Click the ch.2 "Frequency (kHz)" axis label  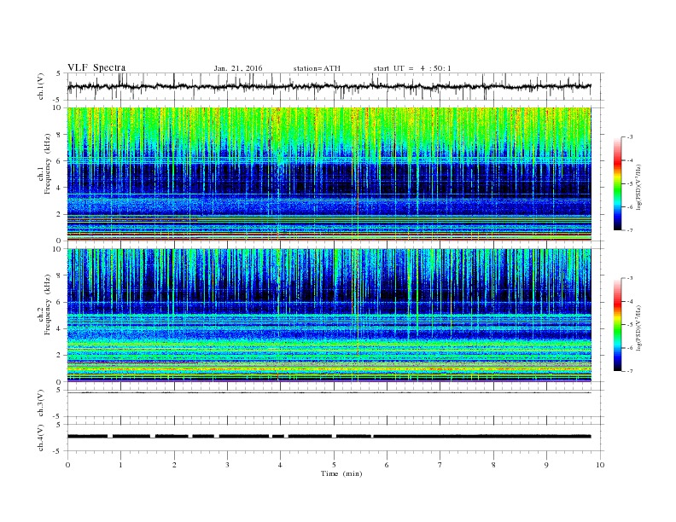pos(48,304)
